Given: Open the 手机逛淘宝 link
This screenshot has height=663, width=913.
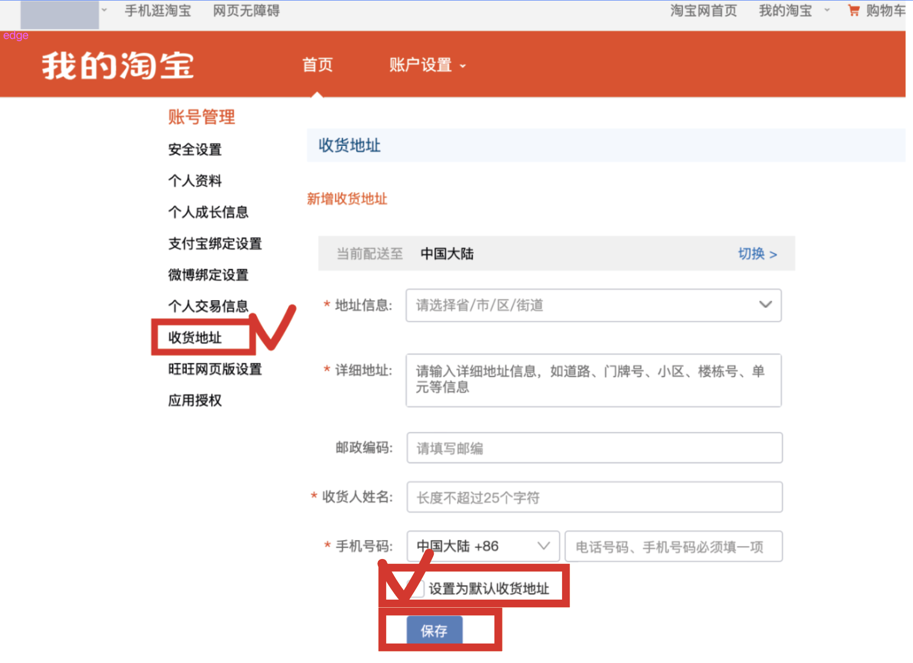Looking at the screenshot, I should 158,11.
